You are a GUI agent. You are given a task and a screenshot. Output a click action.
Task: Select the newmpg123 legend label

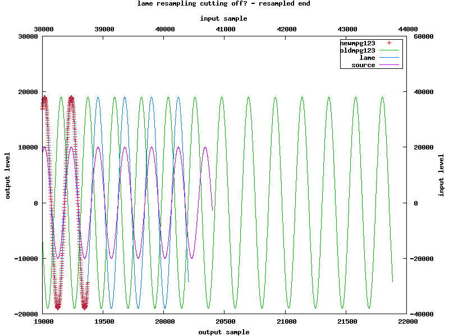pyautogui.click(x=358, y=43)
